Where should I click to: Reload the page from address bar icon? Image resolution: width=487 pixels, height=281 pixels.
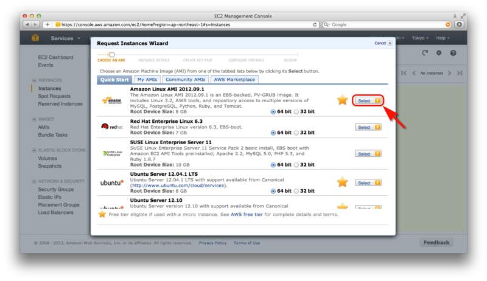[315, 24]
